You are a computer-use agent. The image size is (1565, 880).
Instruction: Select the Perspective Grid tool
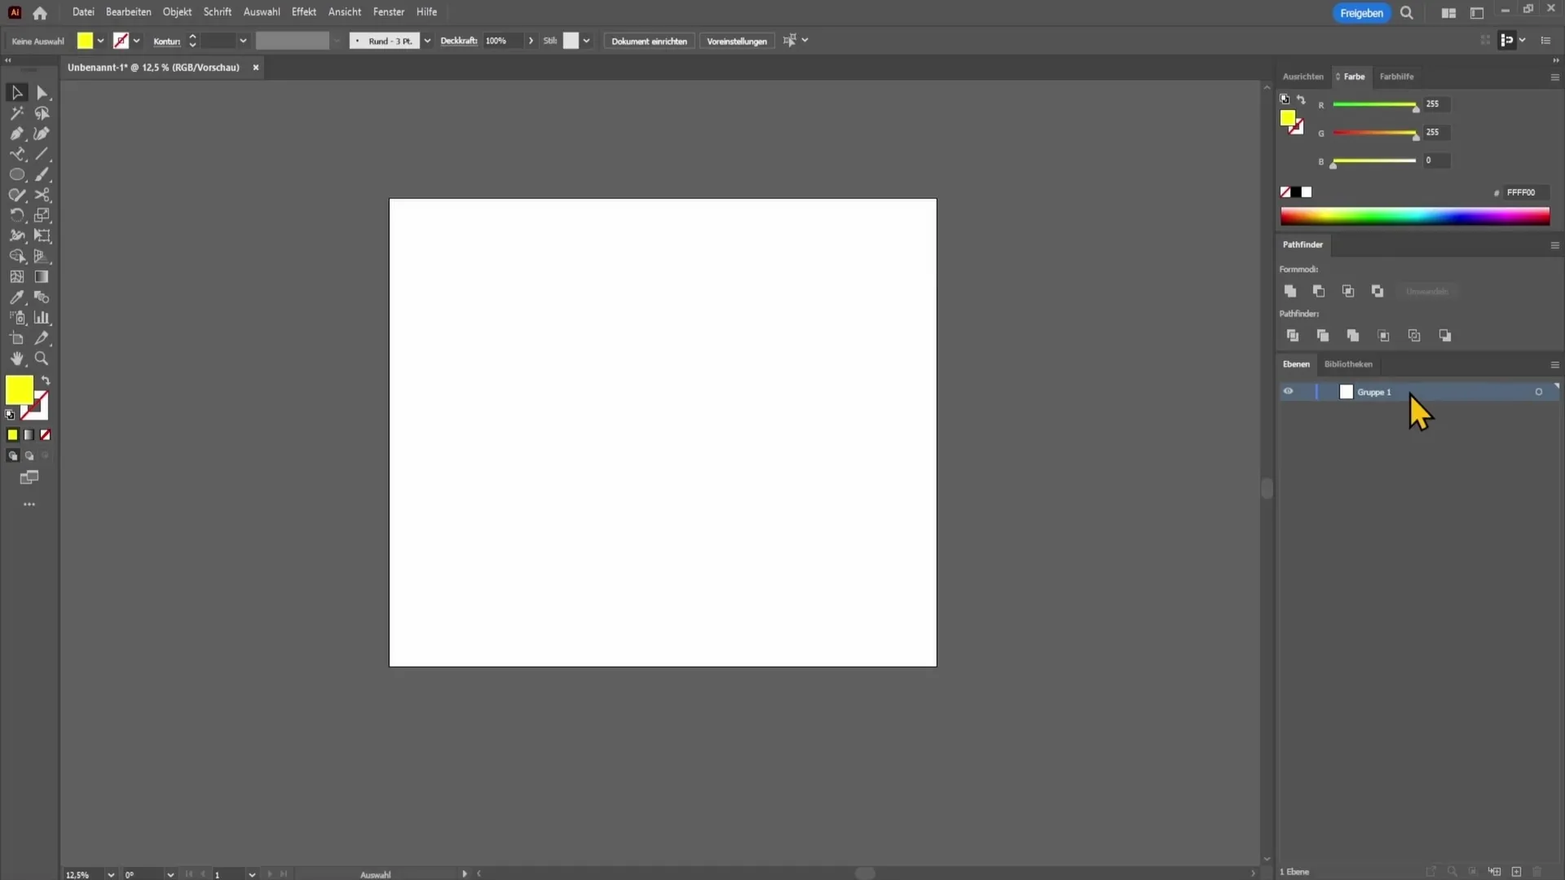[x=42, y=257]
